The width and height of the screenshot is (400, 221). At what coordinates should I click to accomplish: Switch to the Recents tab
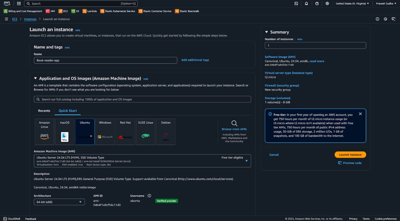click(44, 111)
